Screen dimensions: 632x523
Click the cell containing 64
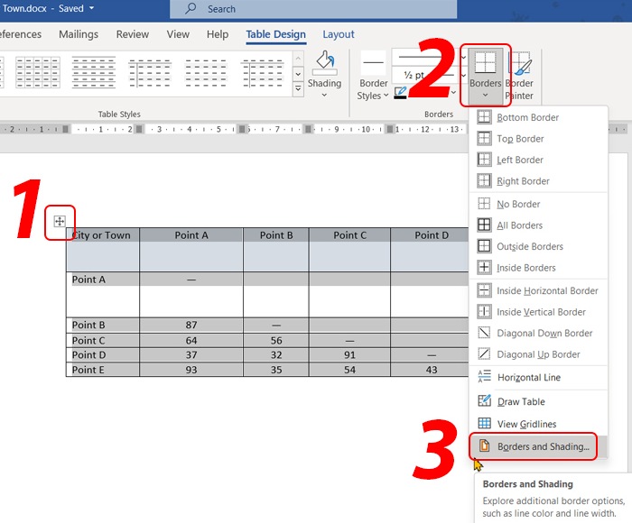191,340
